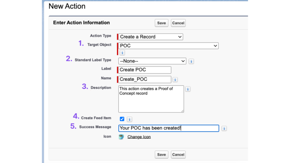Viewport: 290px width, 163px height.
Task: Open the Change Icon link
Action: click(139, 137)
